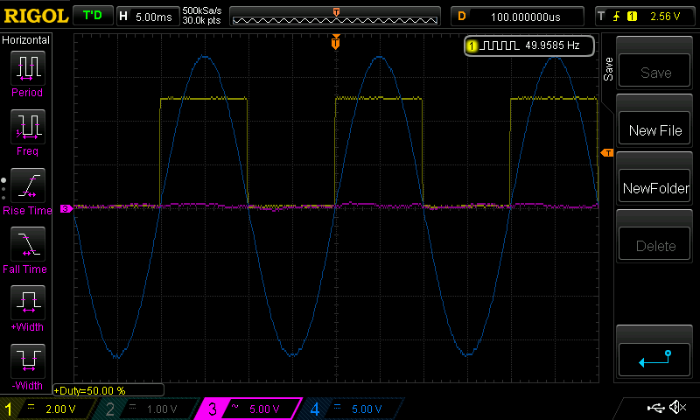Toggle channel 1 at 2.00 V

48,409
